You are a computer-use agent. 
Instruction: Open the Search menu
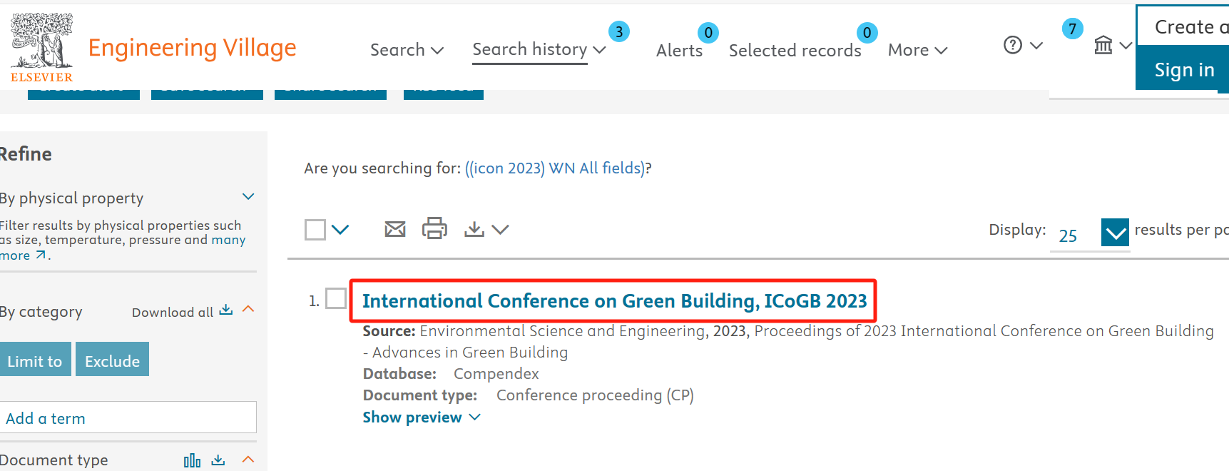407,50
